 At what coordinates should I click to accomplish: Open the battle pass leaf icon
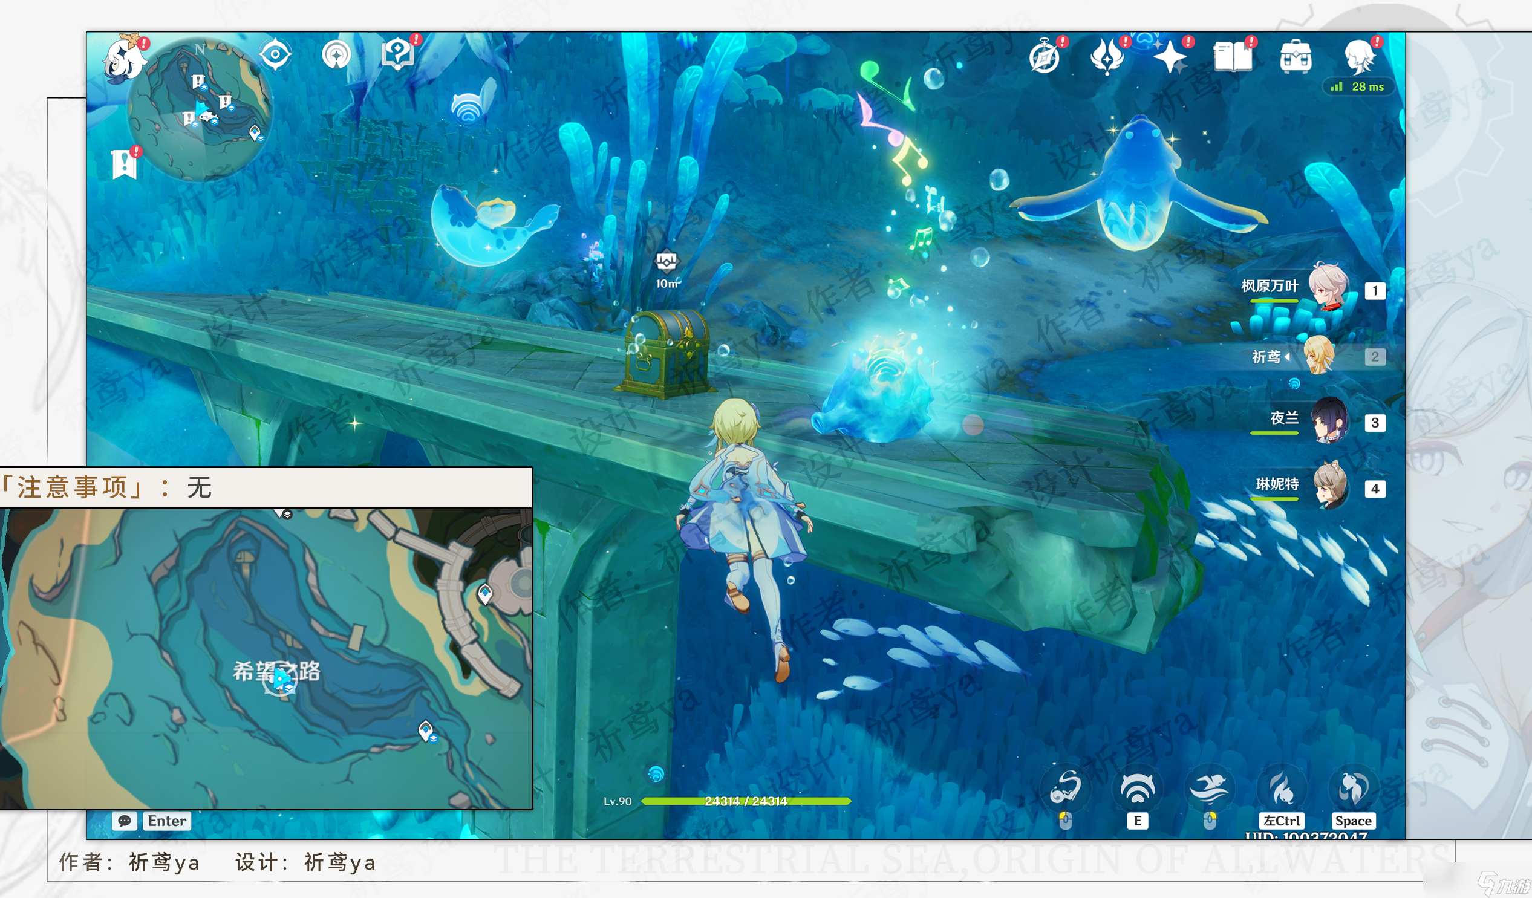tap(1107, 57)
